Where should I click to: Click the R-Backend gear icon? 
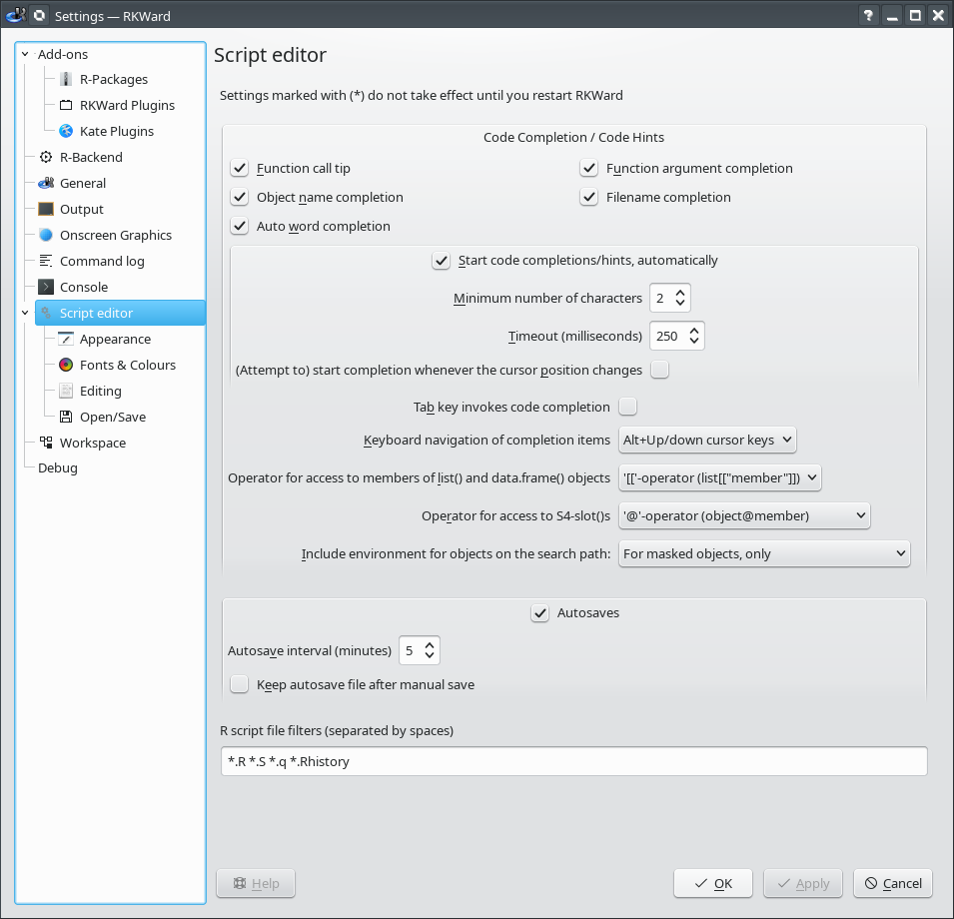(46, 157)
